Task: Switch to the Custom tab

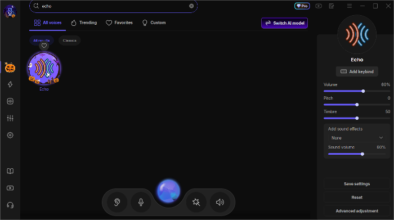Action: (x=154, y=23)
